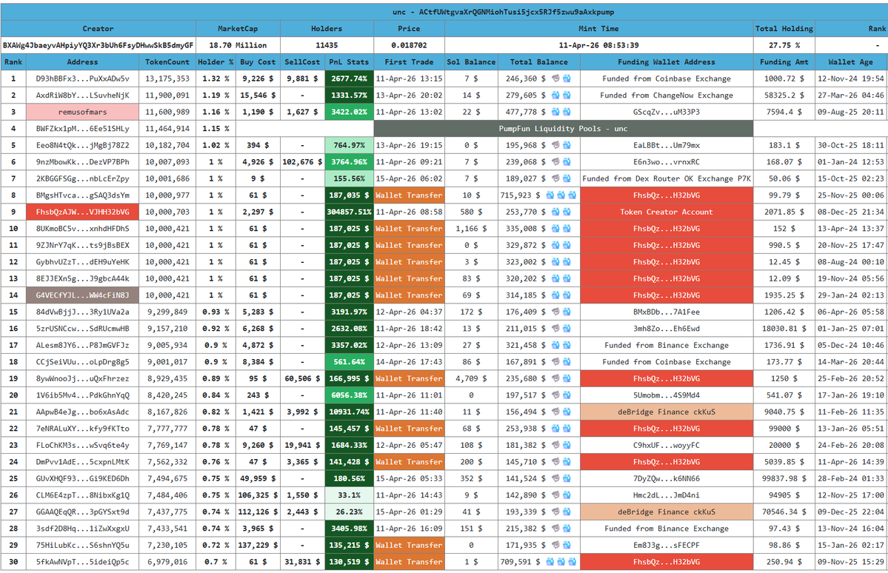
Task: Click the whale icon beside 195,968 $ balance
Action: pos(567,146)
